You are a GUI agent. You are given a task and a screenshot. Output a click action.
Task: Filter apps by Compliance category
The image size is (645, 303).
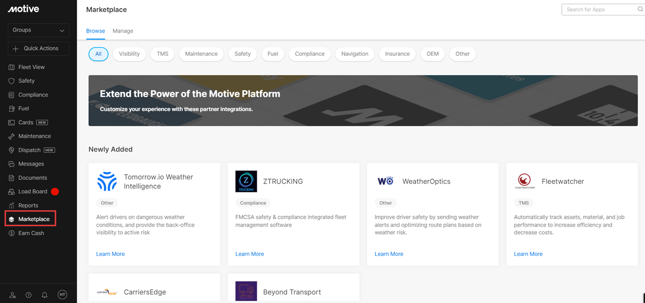pyautogui.click(x=310, y=54)
